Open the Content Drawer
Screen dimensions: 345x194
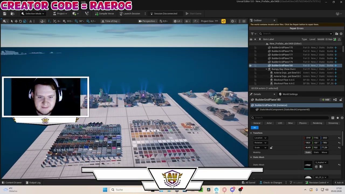point(11,183)
